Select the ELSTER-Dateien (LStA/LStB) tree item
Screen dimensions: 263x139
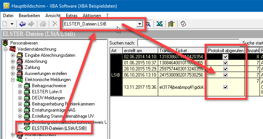point(59,128)
